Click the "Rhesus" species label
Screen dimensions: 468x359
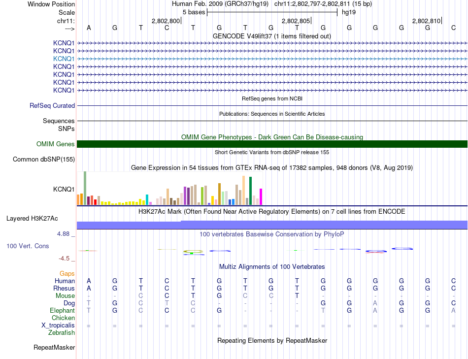pos(64,288)
